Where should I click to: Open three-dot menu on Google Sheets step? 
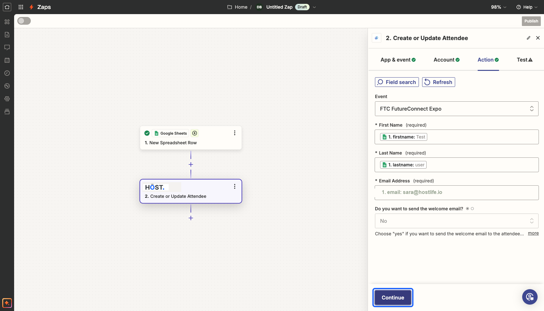pyautogui.click(x=234, y=133)
